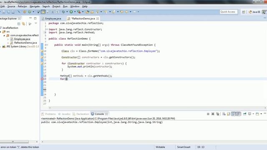The width and height of the screenshot is (267, 150).
Task: Open the Window menu
Action: [x=75, y=7]
